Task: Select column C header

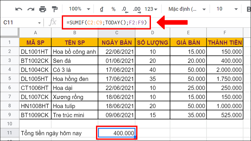Action: 117,33
